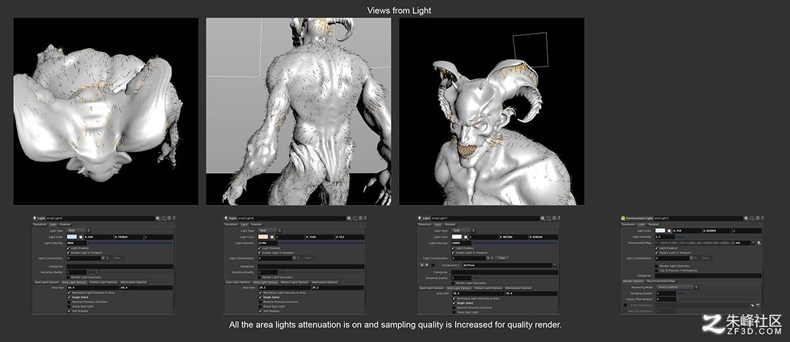
Task: Enable Reverse Emission Direction in arealight6
Action: [x=260, y=302]
